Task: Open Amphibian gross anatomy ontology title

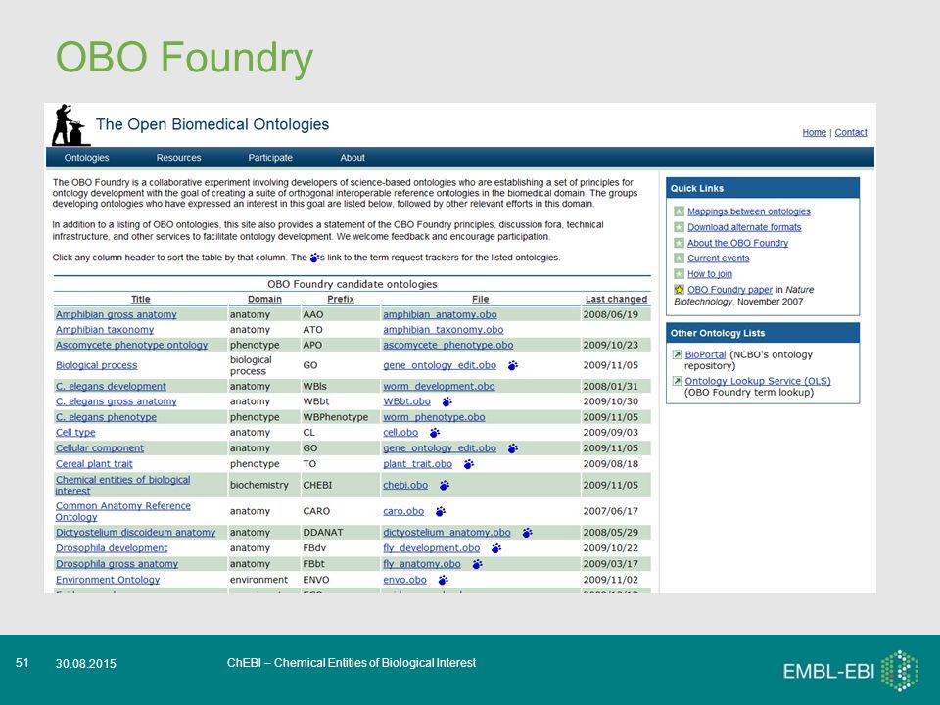Action: click(x=117, y=314)
